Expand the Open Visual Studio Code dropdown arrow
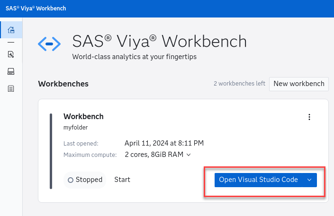 coord(309,180)
